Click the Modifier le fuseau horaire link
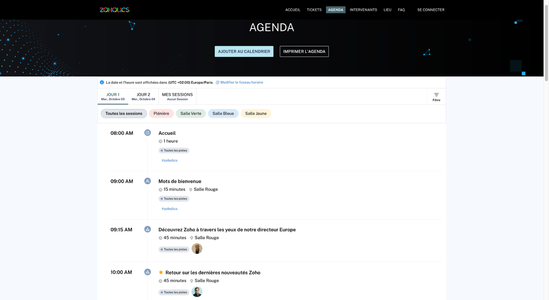 [x=242, y=83]
